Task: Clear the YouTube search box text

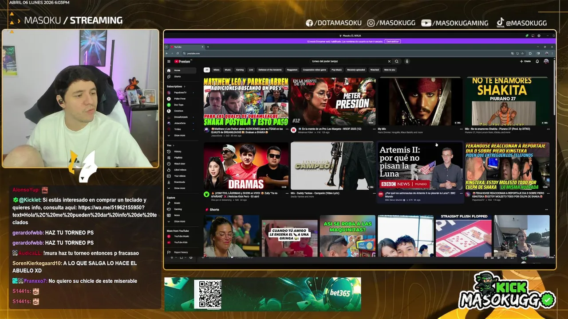Action: [x=389, y=62]
